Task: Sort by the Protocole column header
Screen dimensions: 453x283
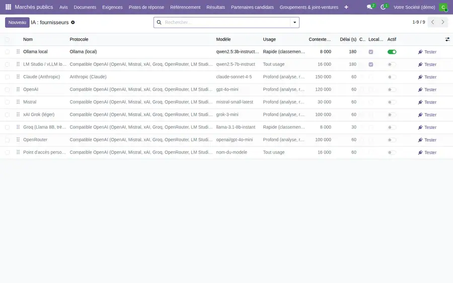Action: pos(79,39)
